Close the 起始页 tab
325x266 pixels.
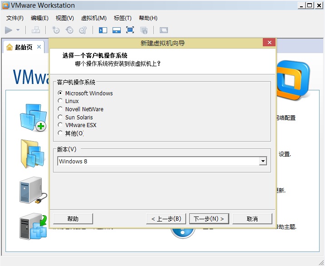(x=39, y=47)
